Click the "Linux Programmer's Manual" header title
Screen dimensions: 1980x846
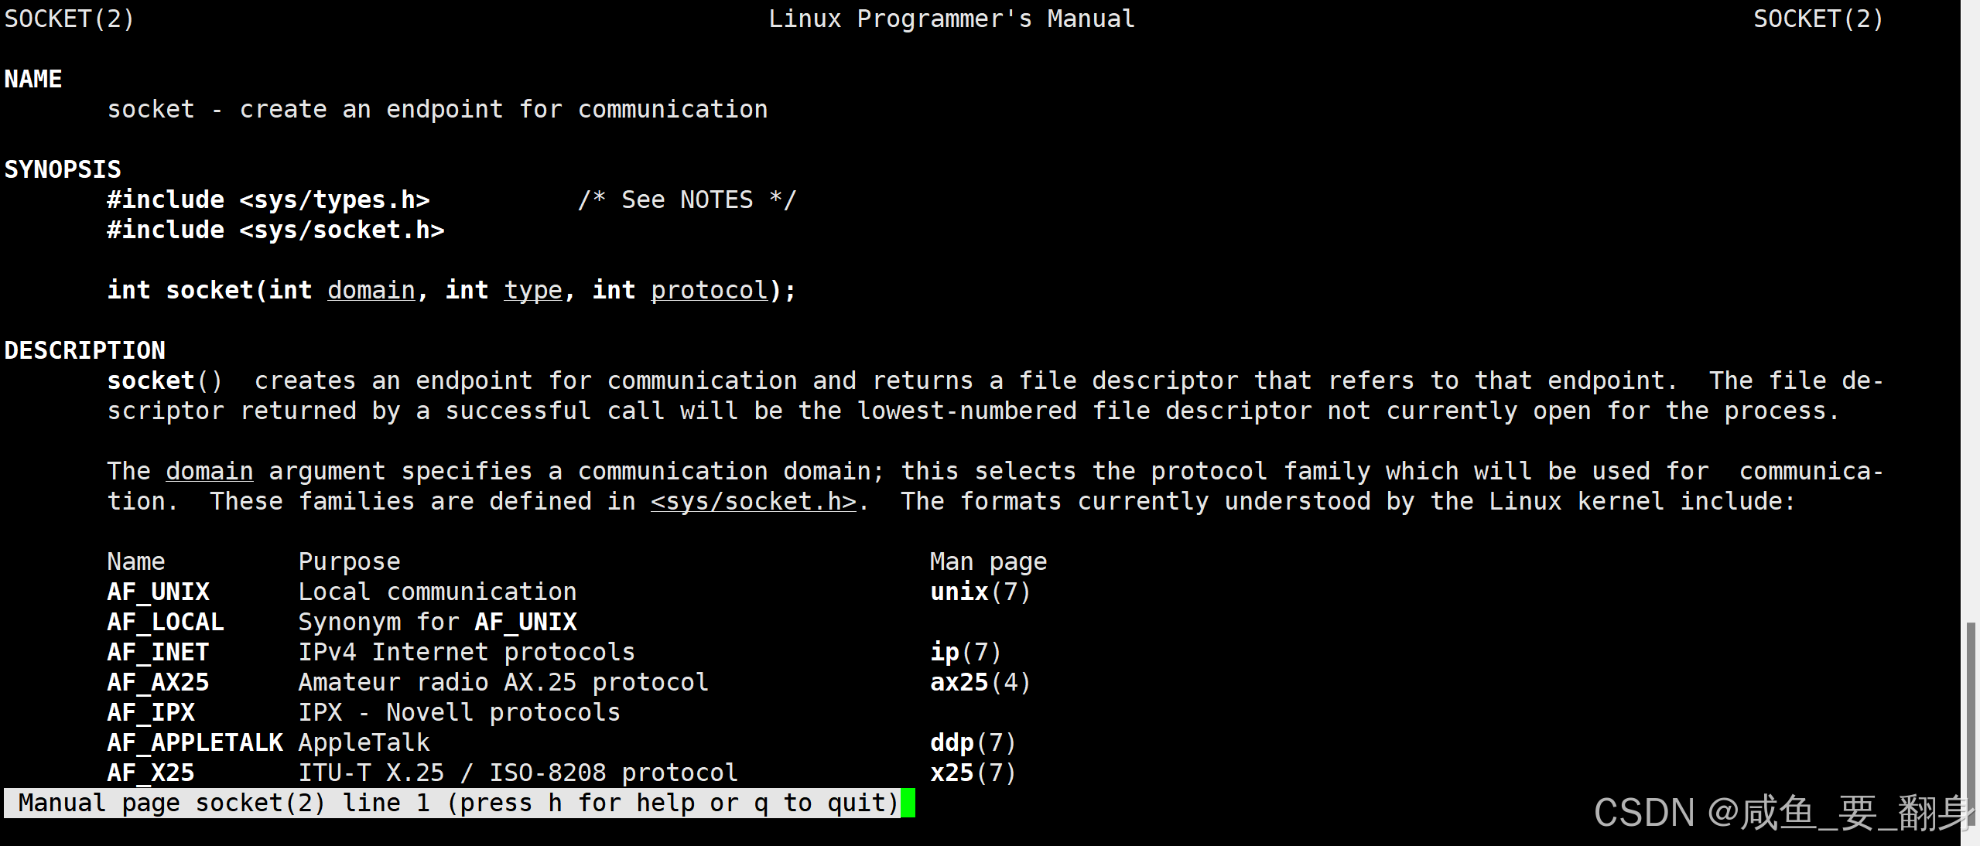click(x=951, y=19)
